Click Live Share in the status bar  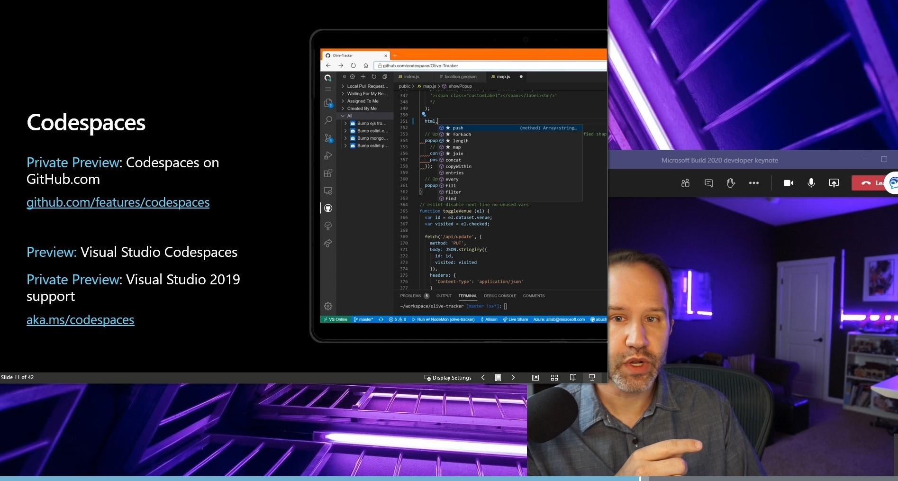coord(515,319)
